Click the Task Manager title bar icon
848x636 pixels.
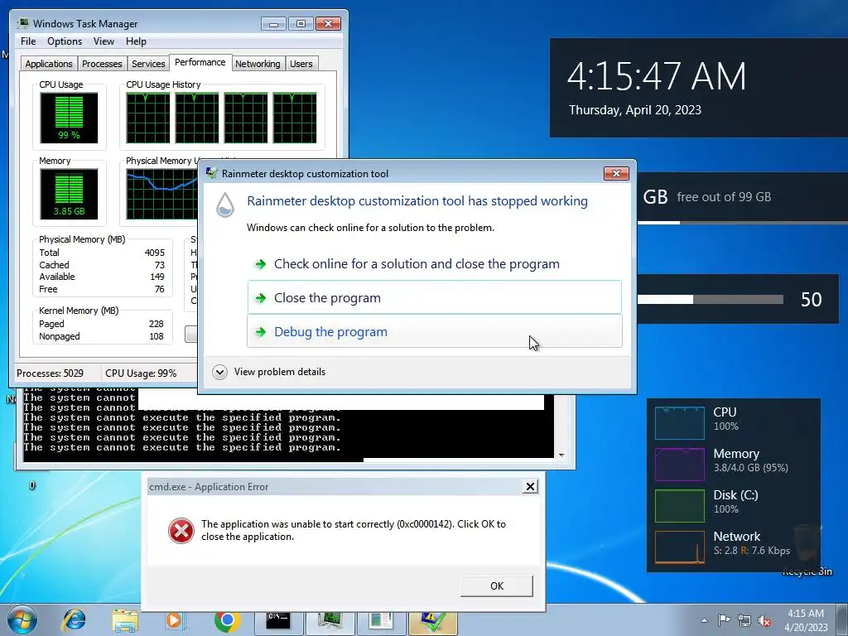pyautogui.click(x=22, y=23)
